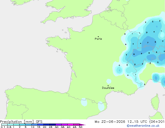The image size is (165, 128).
Task: Pick the 0.5–1 mm legend swatch
Action: point(10,125)
